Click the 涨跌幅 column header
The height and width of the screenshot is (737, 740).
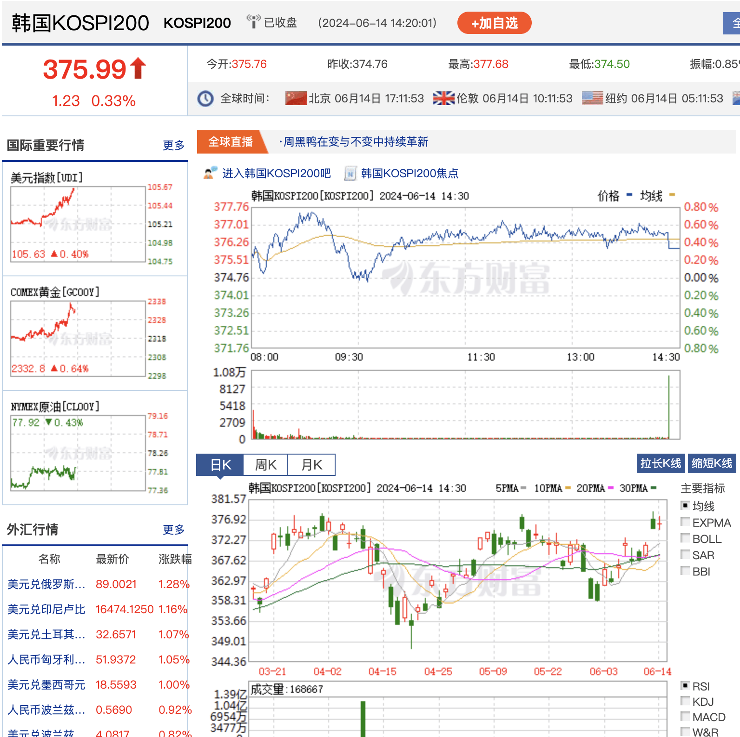click(175, 559)
